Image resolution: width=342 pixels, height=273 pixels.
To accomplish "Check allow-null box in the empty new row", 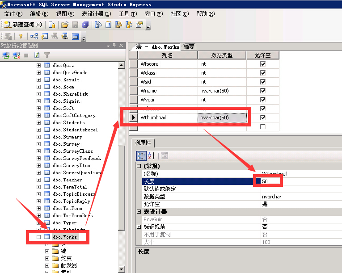I will pyautogui.click(x=263, y=126).
